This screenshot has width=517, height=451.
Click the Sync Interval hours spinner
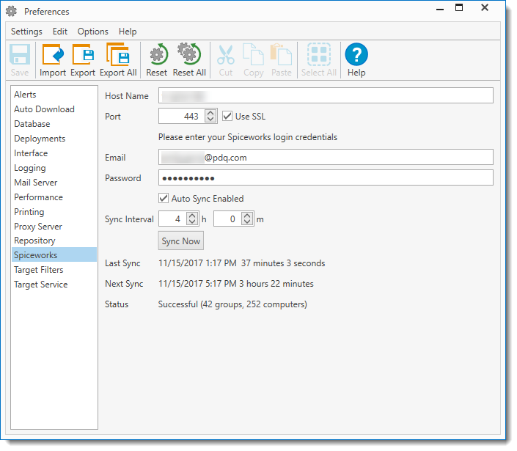coord(192,219)
